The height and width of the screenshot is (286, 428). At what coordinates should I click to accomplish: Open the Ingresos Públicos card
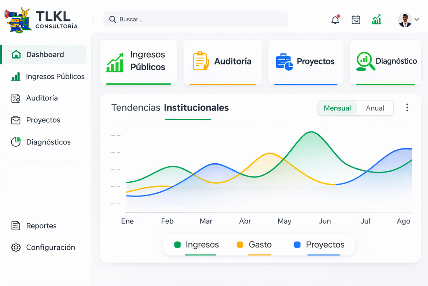(138, 62)
